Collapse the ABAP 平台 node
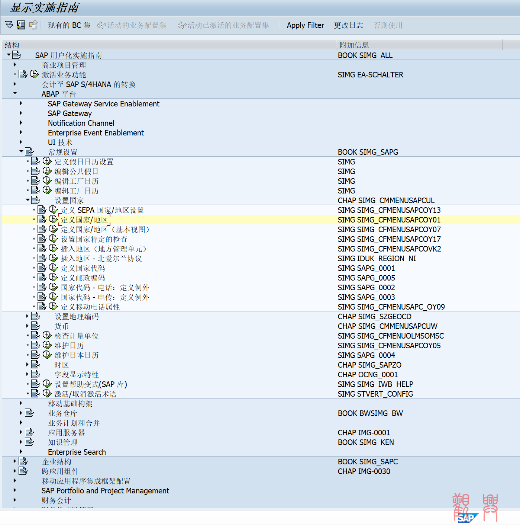The height and width of the screenshot is (525, 520). (15, 93)
